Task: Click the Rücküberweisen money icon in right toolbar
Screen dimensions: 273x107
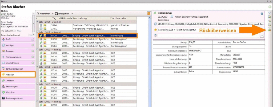Action: pos(269,30)
